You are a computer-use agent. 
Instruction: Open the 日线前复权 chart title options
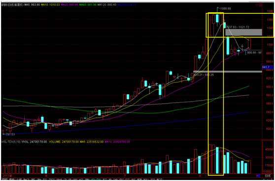(x=12, y=5)
